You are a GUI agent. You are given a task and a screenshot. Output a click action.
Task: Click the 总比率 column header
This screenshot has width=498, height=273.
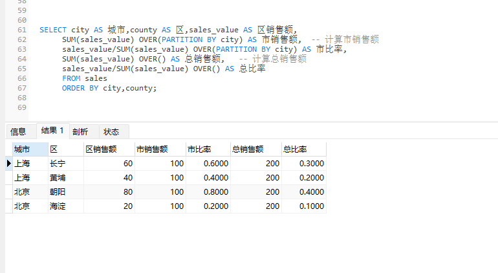click(304, 149)
